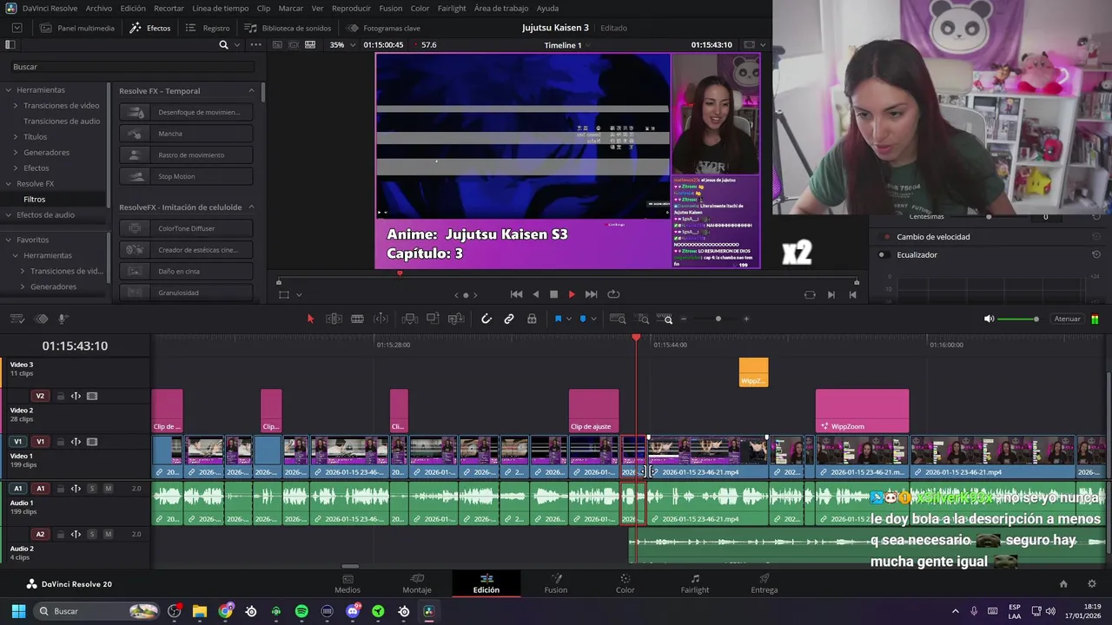Click custom zoom icon

pyautogui.click(x=665, y=319)
